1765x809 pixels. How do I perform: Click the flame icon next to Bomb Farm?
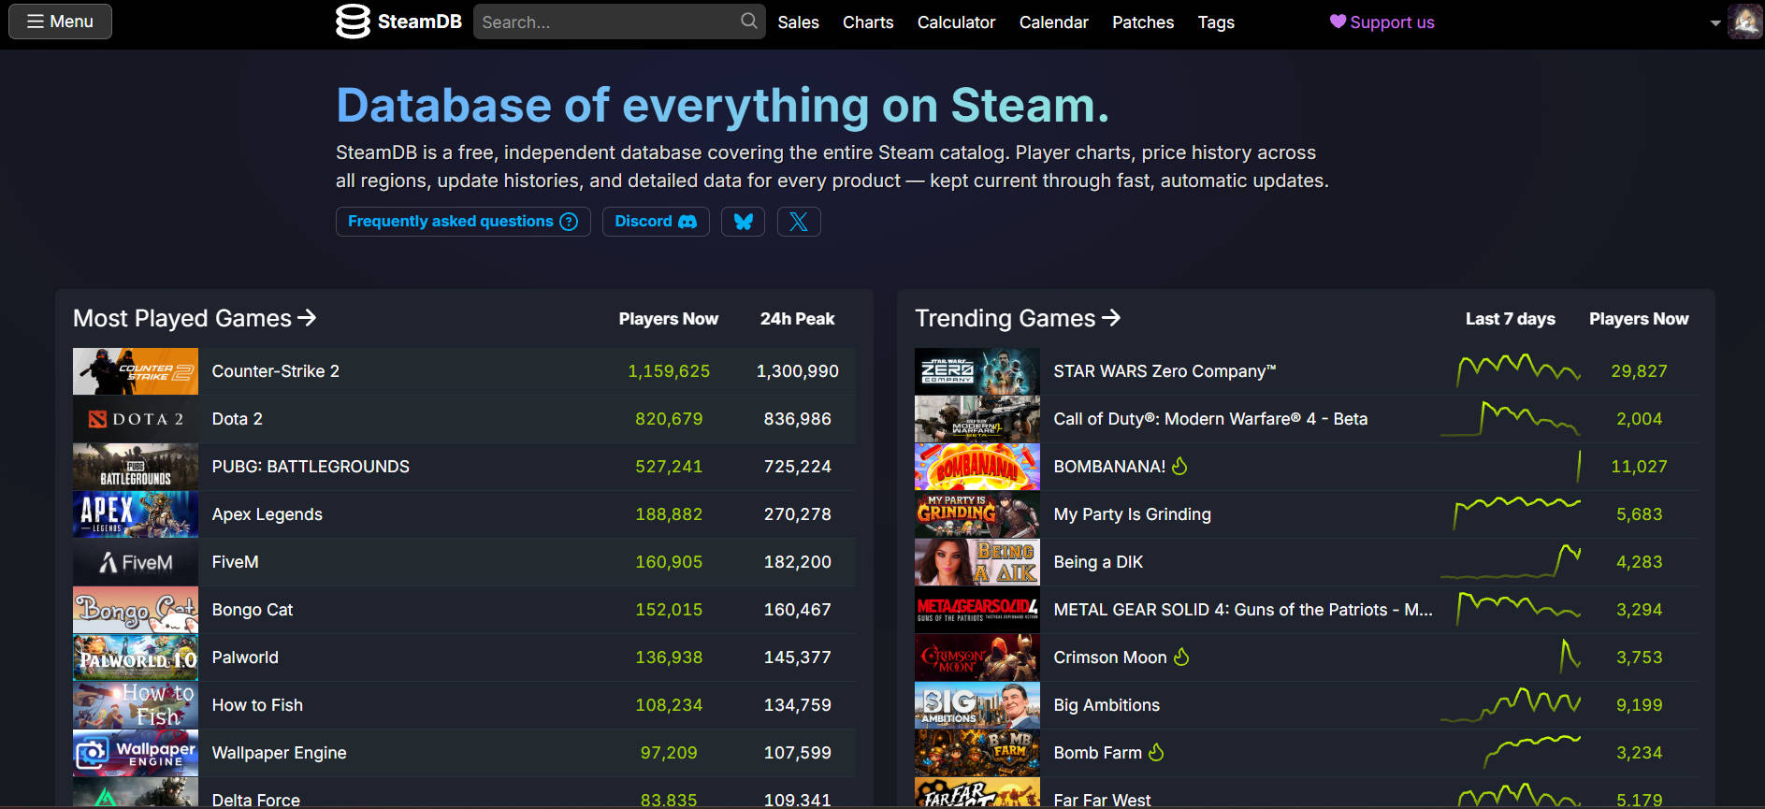[1156, 752]
